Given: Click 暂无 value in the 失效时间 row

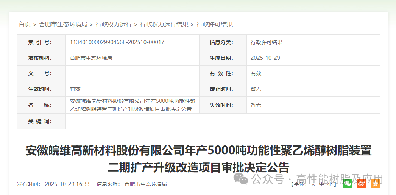Looking at the screenshot, I should click(x=256, y=105).
